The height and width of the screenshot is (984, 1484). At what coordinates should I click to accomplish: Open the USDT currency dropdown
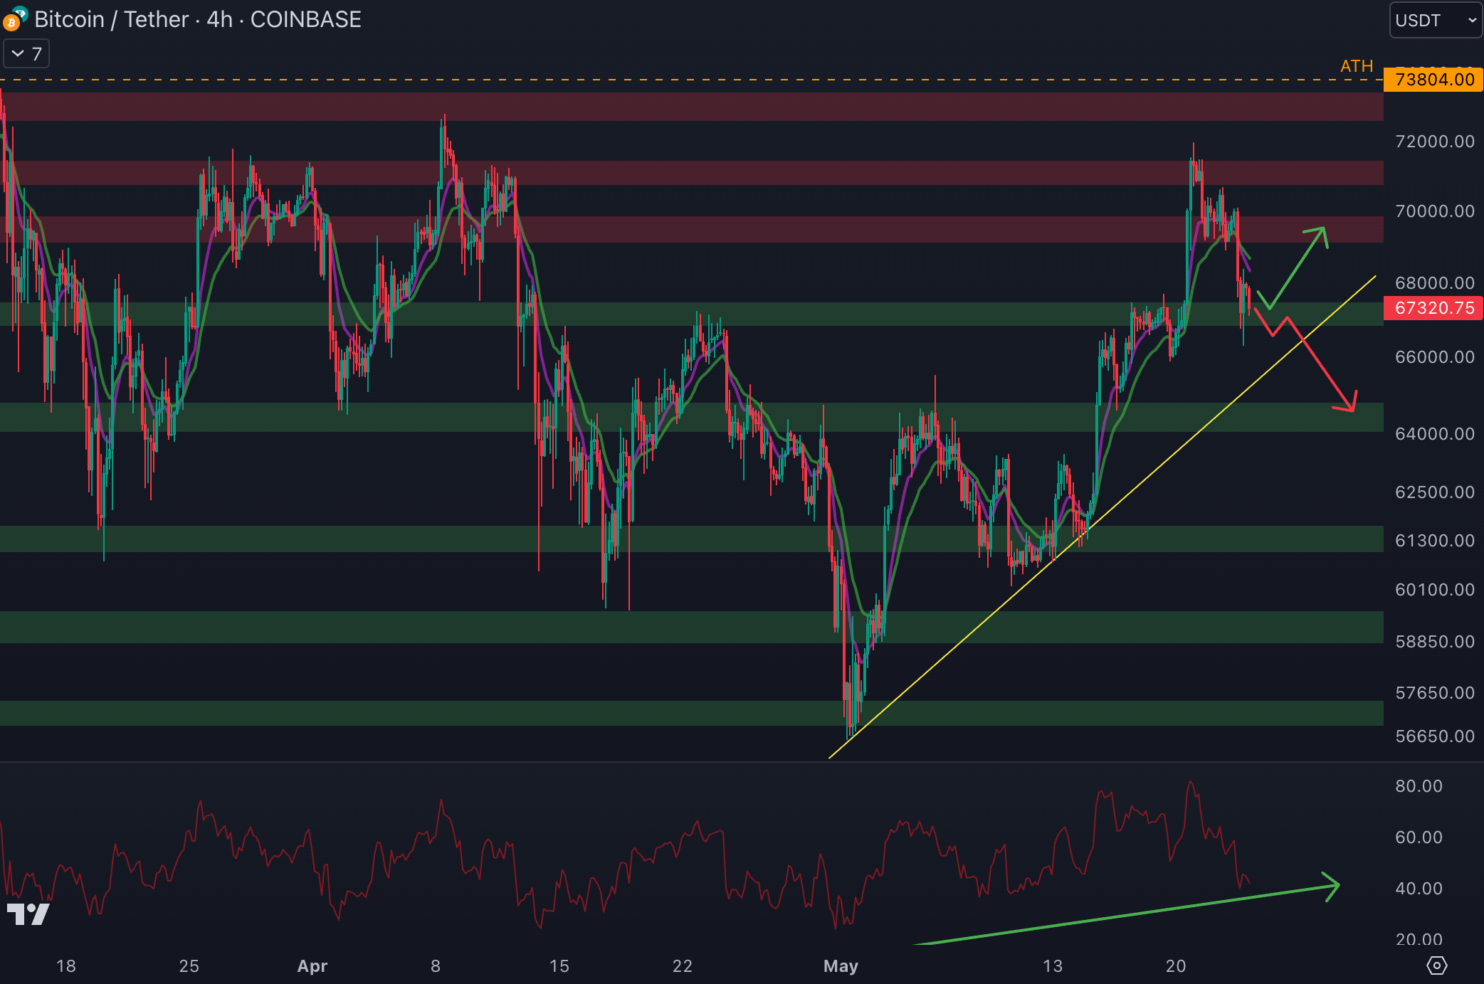tap(1435, 21)
